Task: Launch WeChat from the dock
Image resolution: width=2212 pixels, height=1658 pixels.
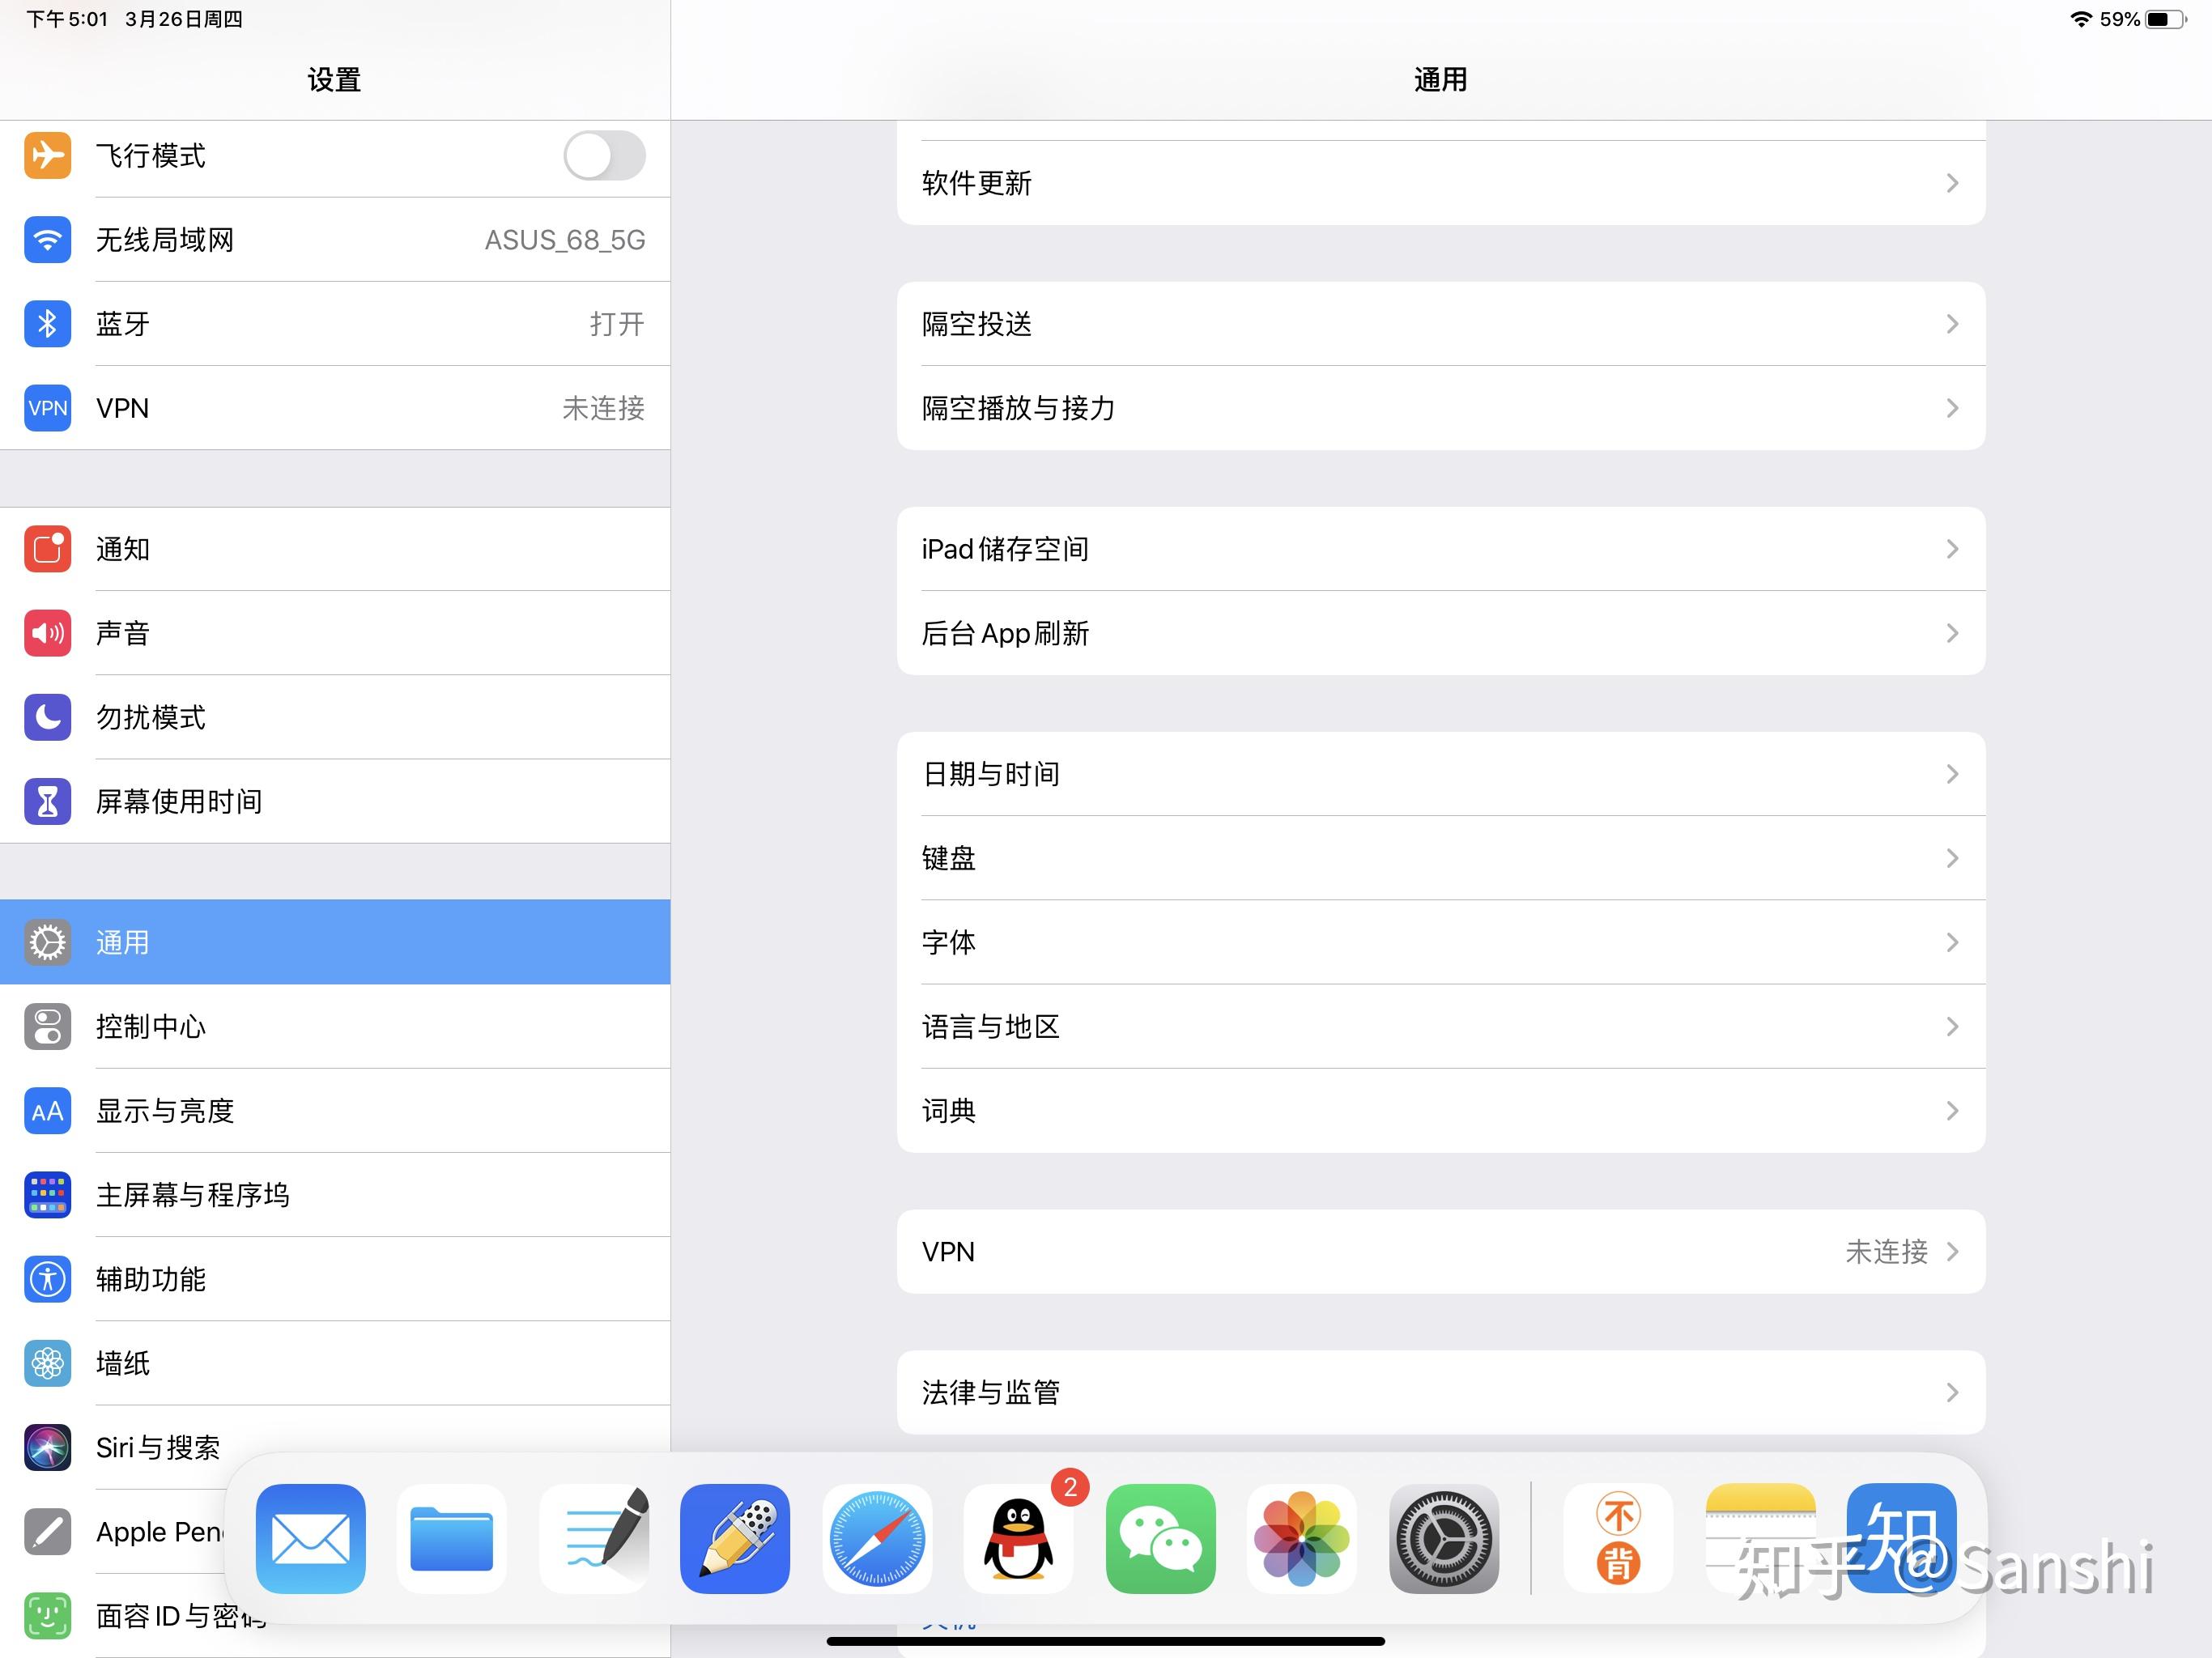Action: (1161, 1540)
